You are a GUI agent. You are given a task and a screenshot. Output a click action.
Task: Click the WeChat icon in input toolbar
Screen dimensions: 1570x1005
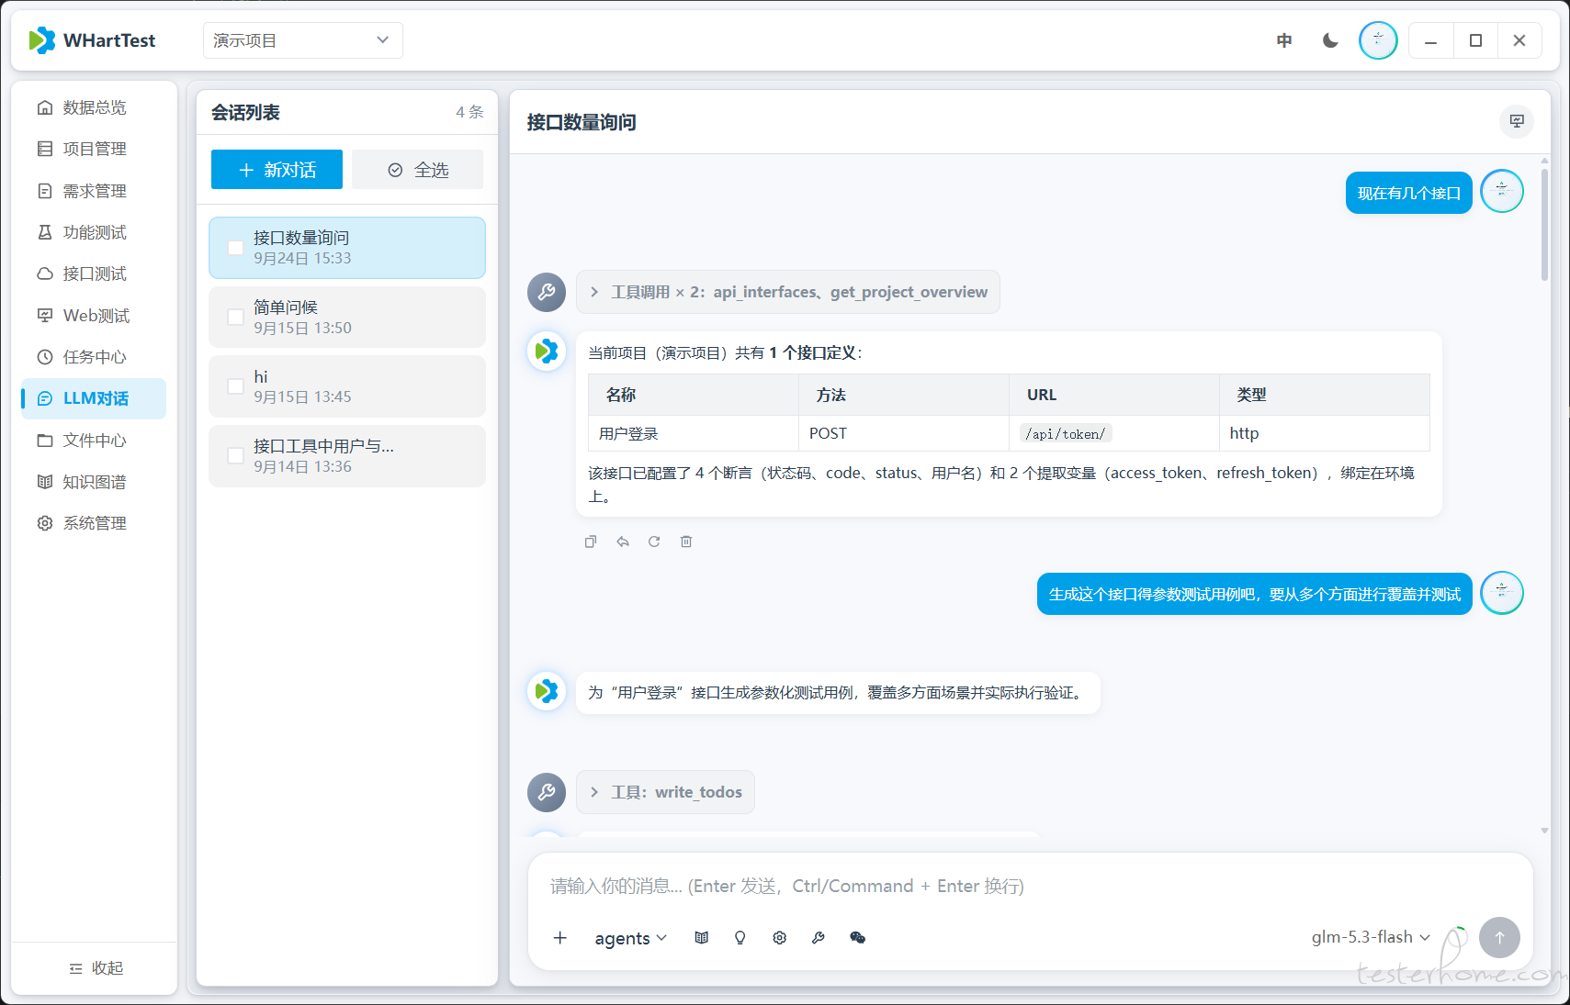(858, 938)
